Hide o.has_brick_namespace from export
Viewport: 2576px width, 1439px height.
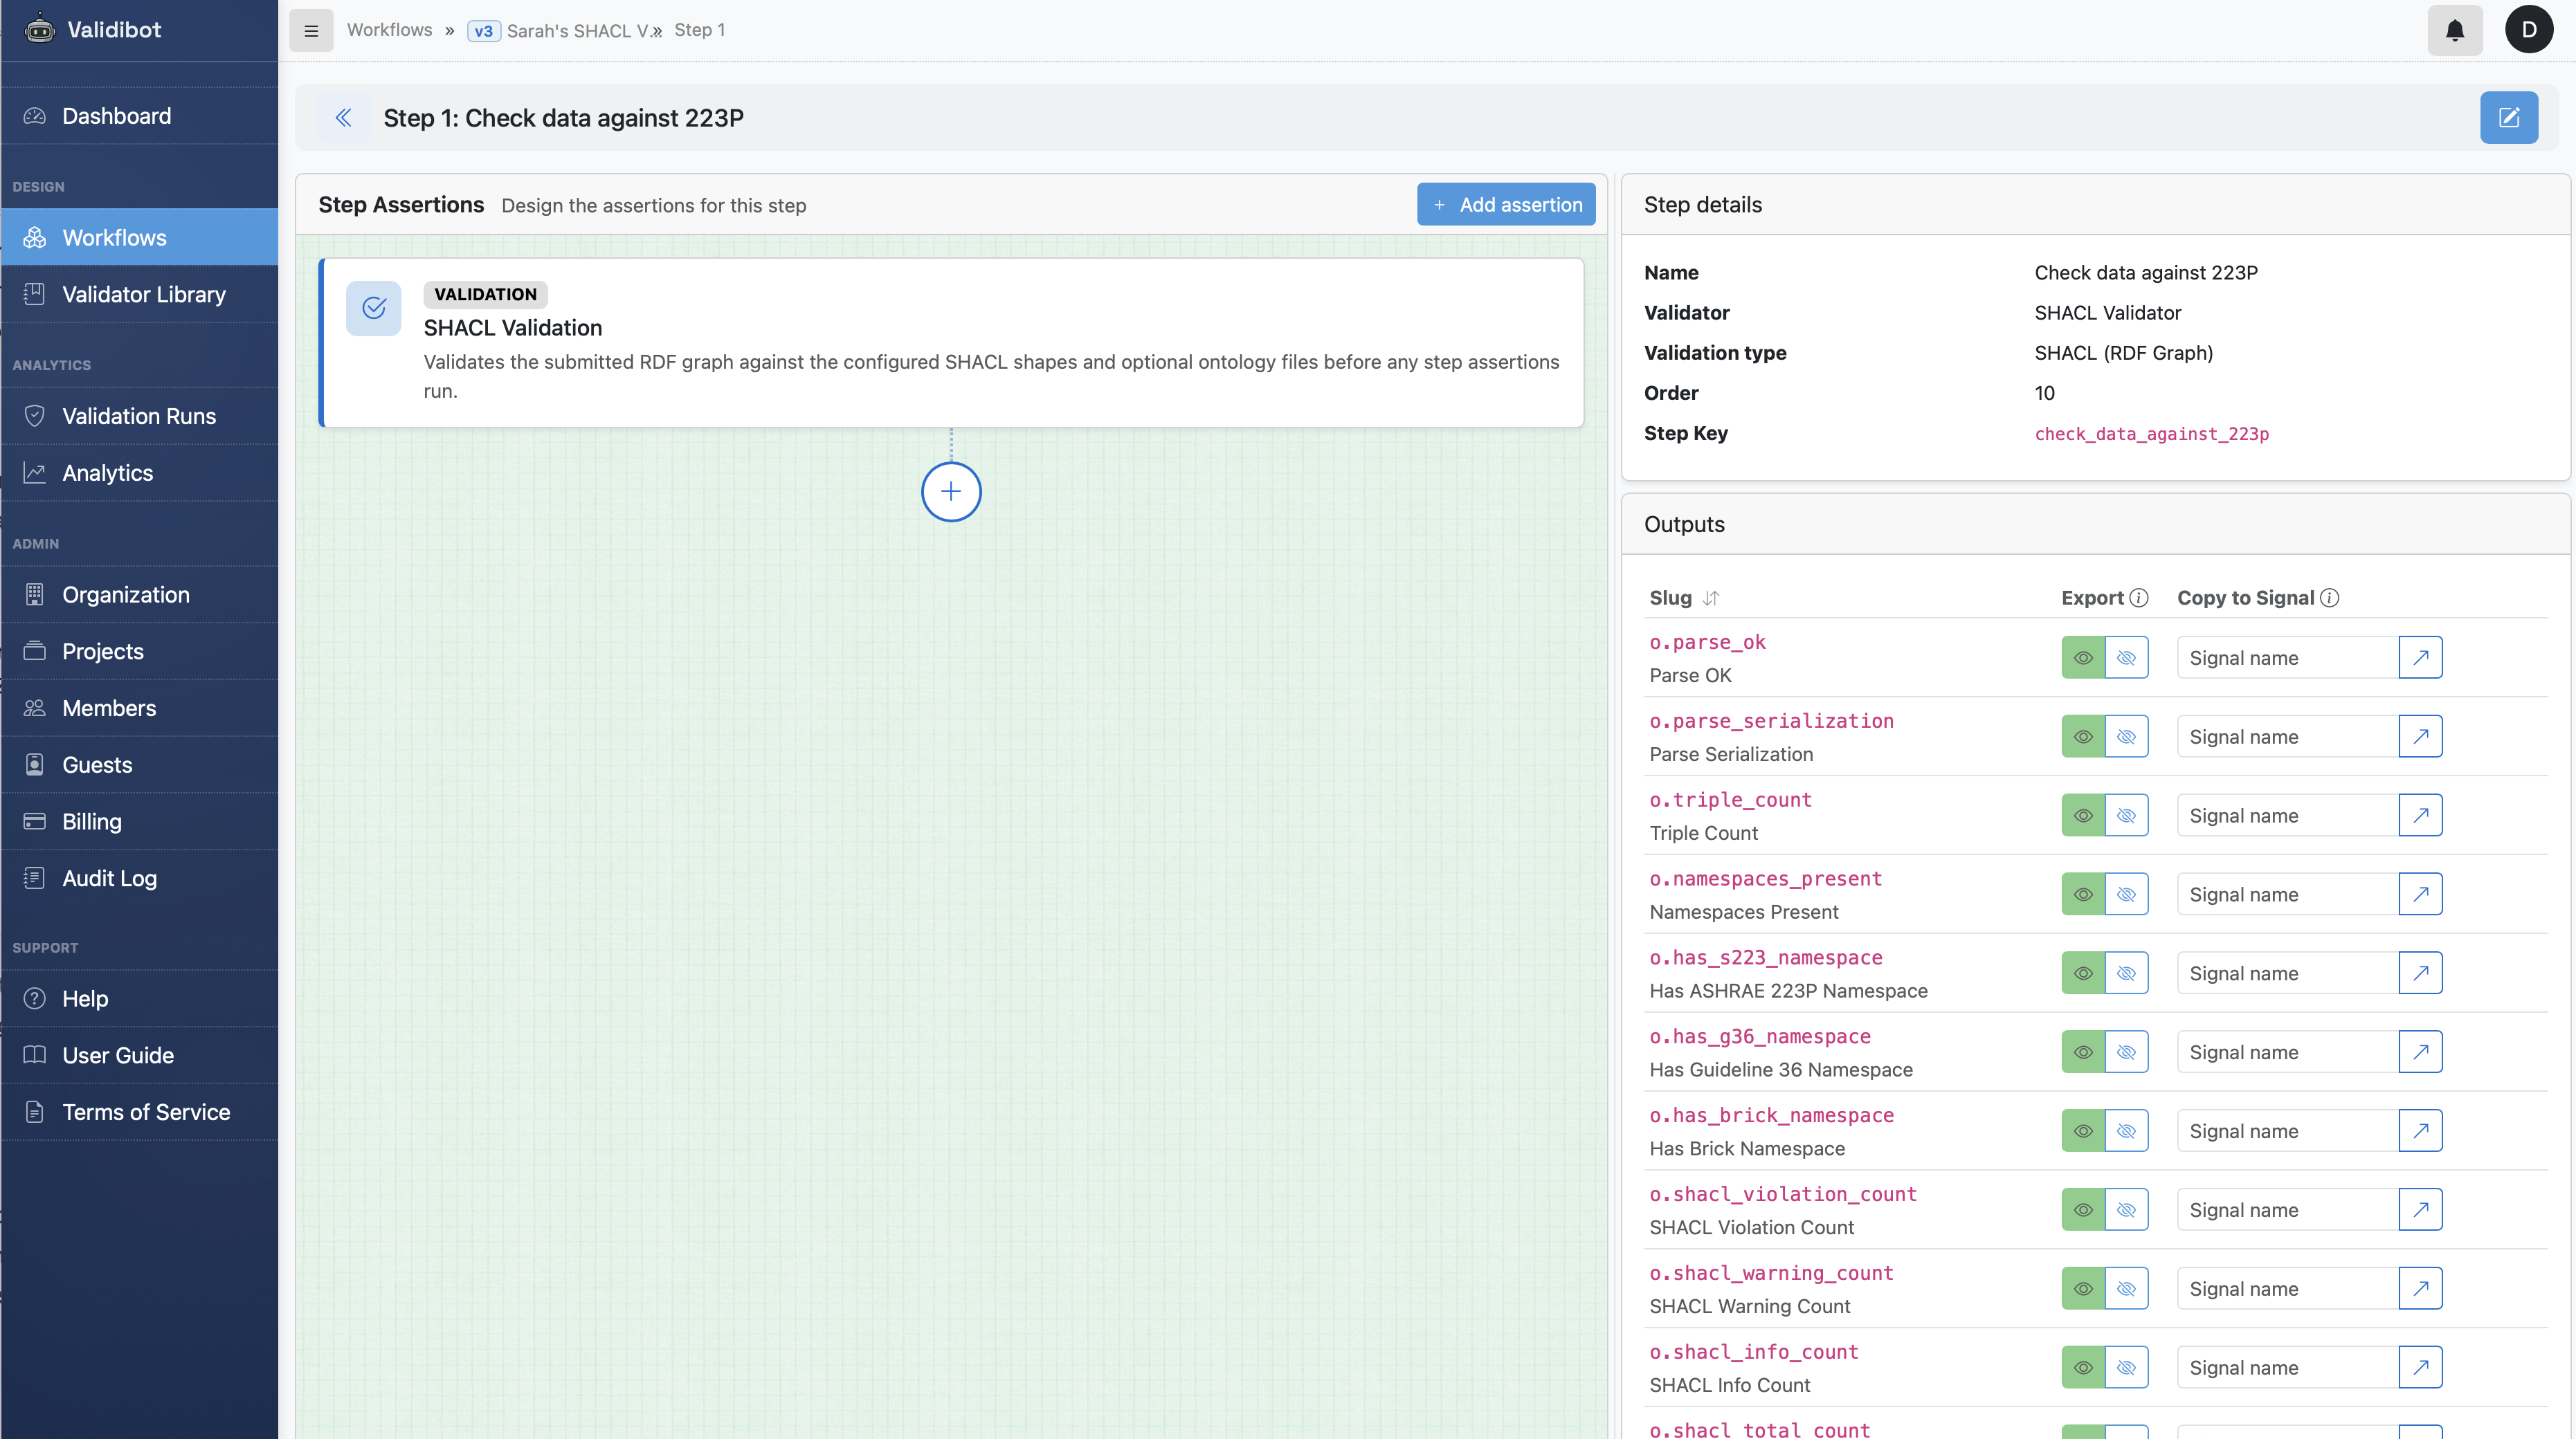coord(2127,1131)
